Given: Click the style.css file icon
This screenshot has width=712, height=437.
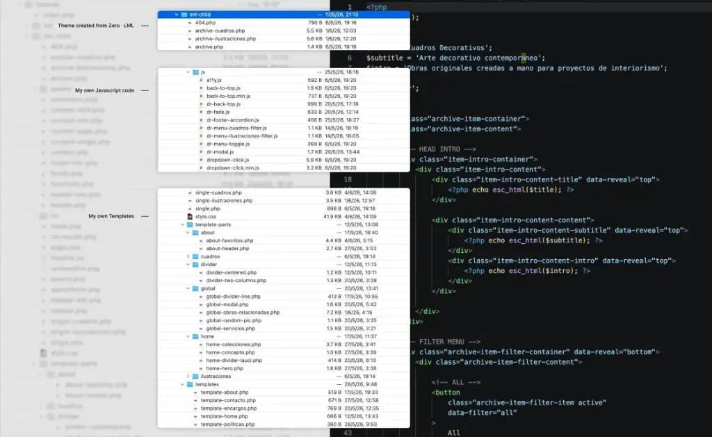Looking at the screenshot, I should point(190,217).
